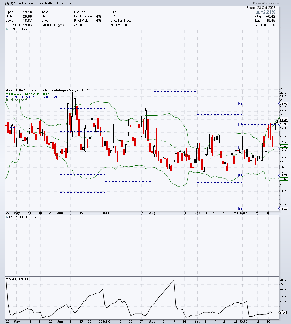Click the SCTR label
Screen dimensions: 291x324
(x=78, y=25)
